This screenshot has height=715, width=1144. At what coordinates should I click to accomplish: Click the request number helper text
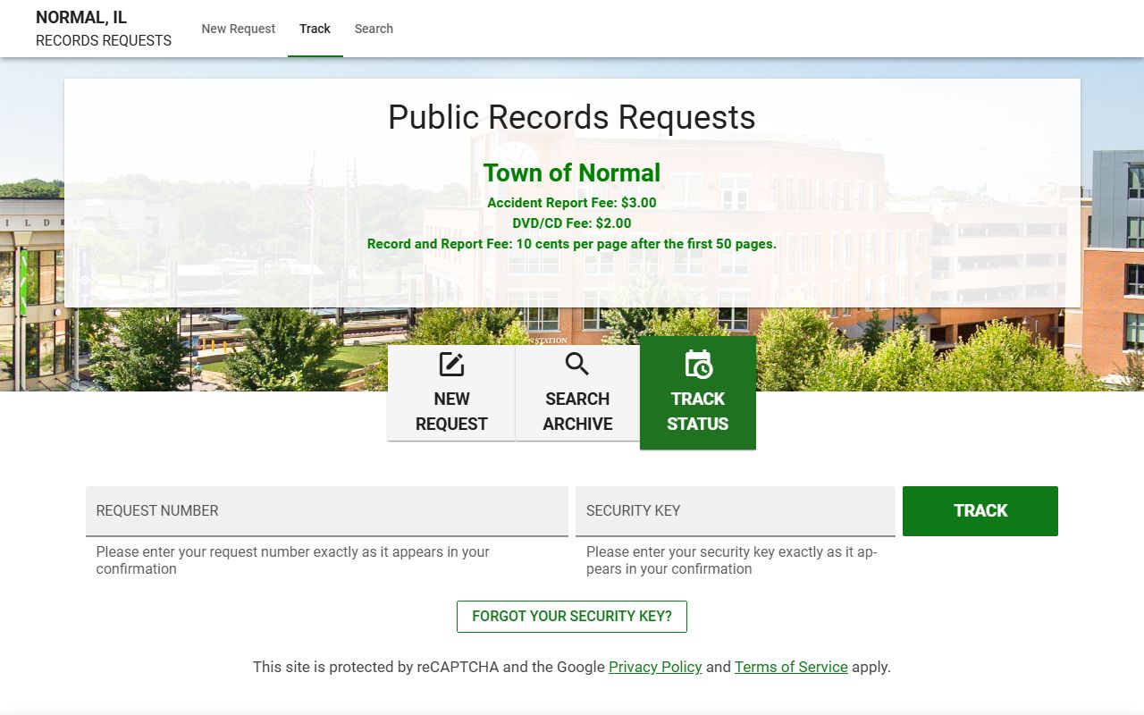tap(293, 560)
